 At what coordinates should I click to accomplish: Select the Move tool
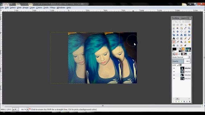[x=177, y=32]
